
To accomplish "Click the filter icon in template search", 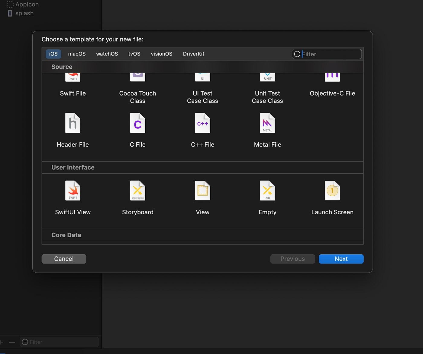I will (297, 54).
